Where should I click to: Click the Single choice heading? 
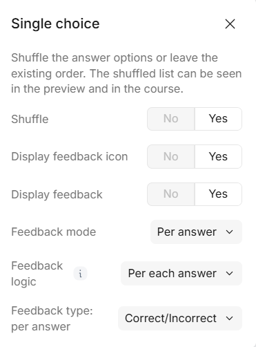[55, 24]
